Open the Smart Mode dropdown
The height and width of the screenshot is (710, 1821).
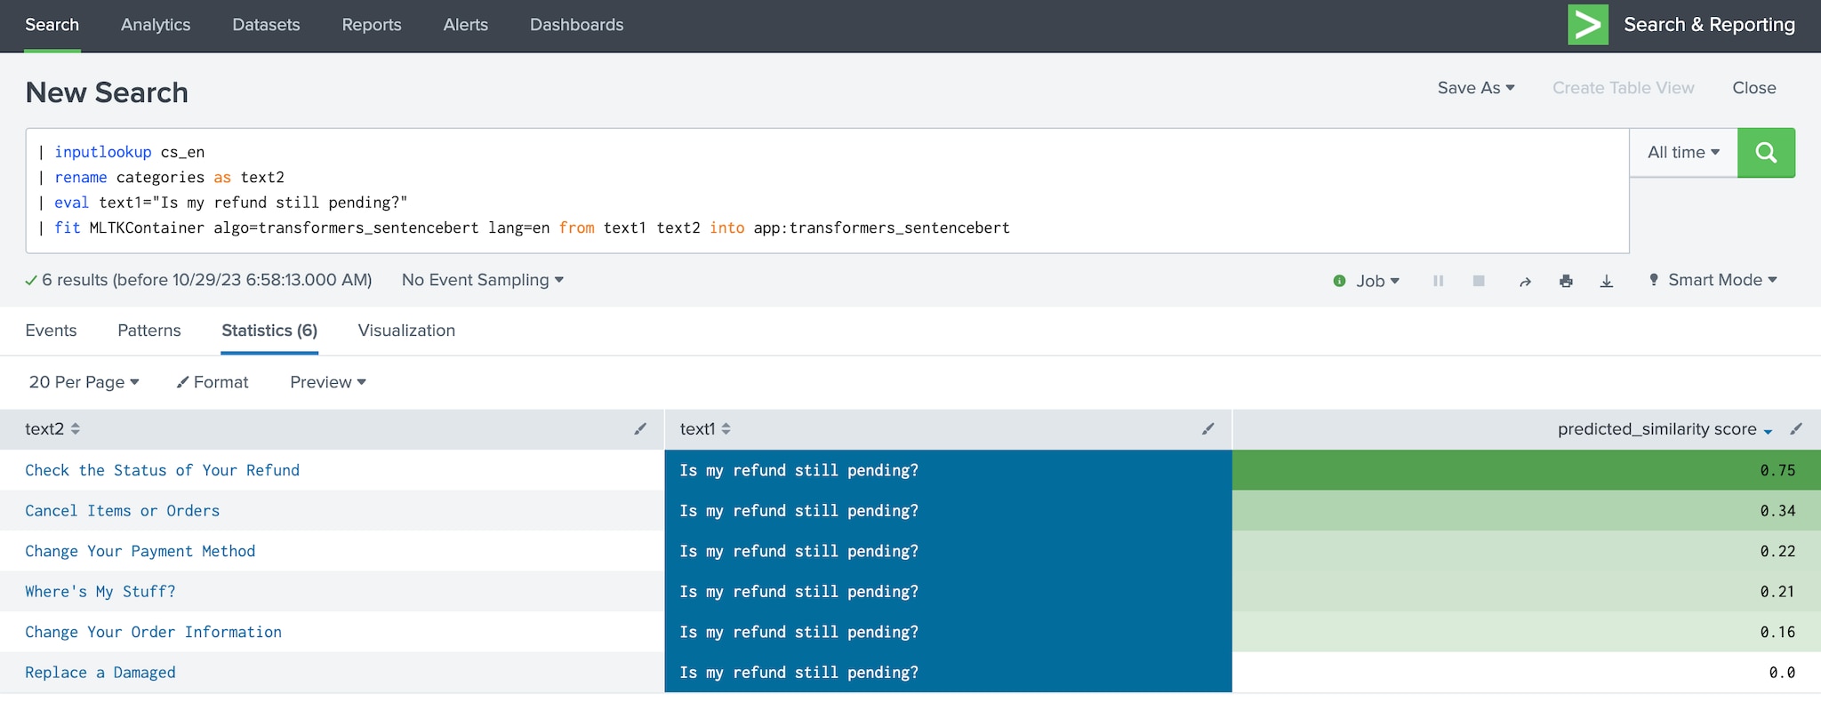click(x=1713, y=280)
